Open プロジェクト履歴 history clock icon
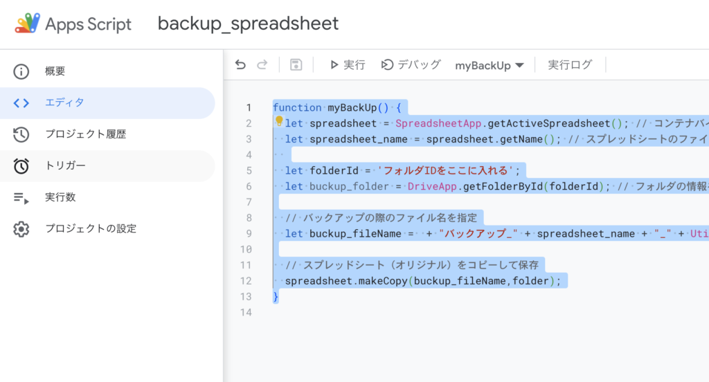 (x=21, y=134)
